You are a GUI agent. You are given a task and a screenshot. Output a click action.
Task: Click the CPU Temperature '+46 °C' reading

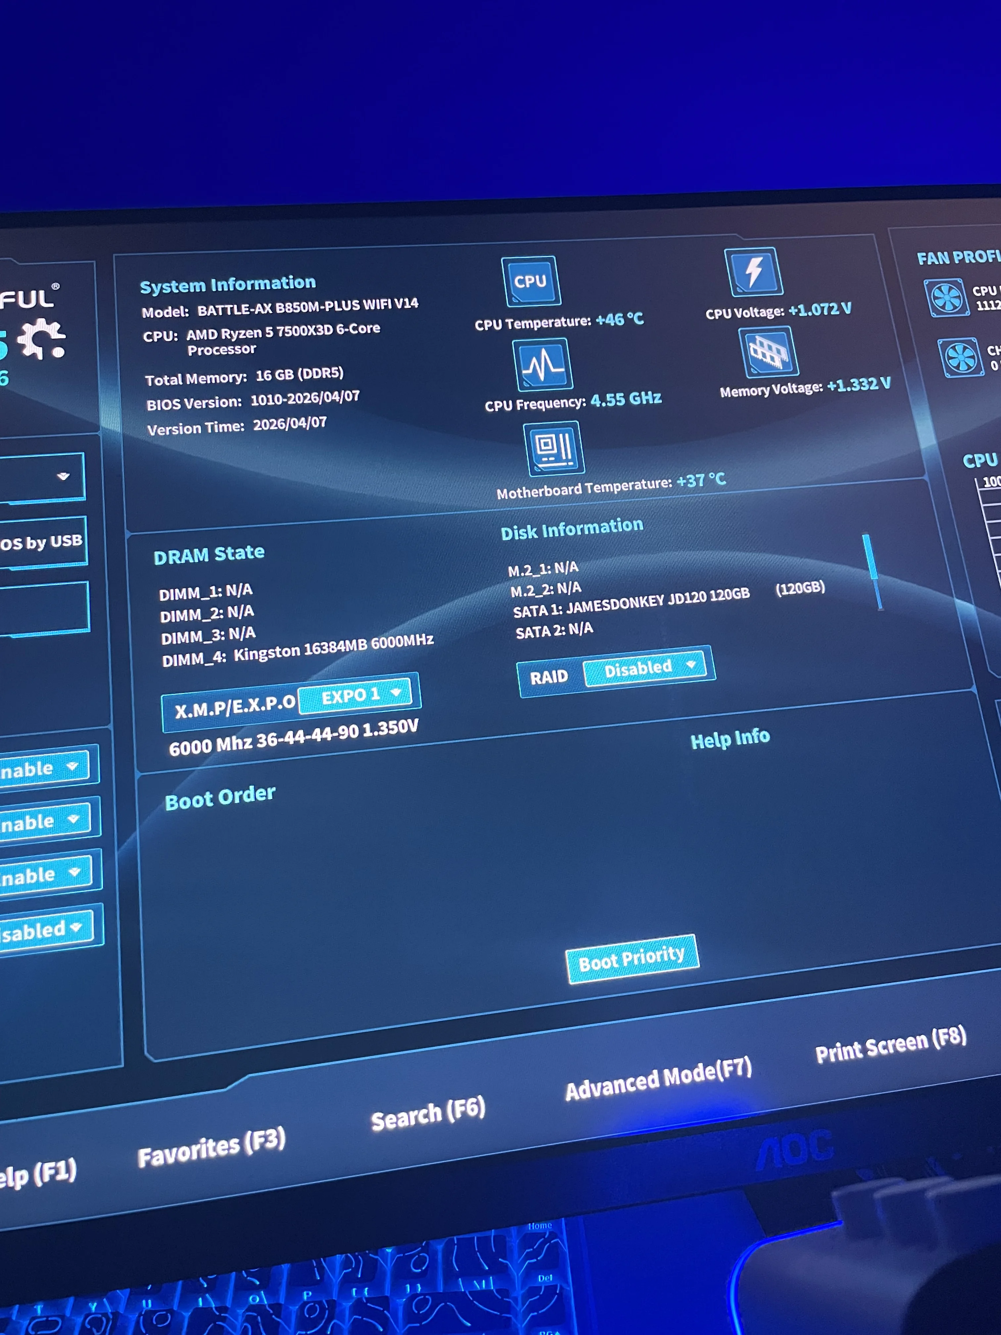[620, 319]
